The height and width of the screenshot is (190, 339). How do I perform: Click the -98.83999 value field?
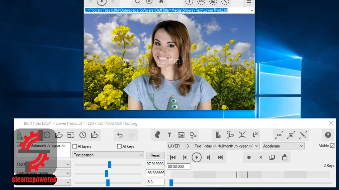click(x=155, y=173)
